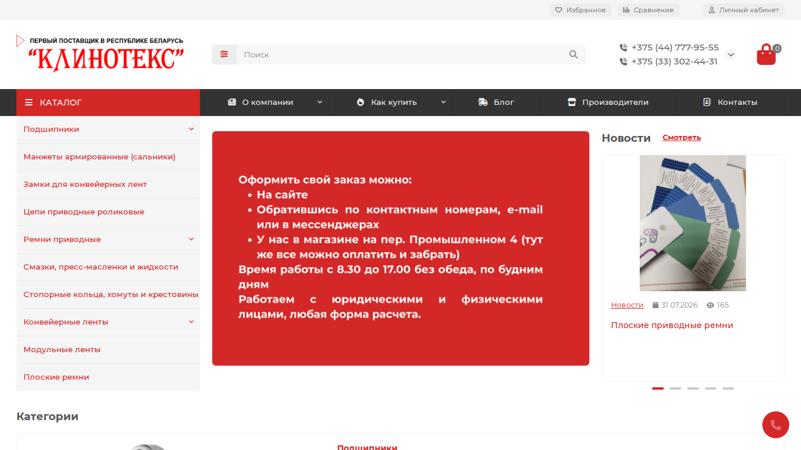Click the Смотреть news link
The height and width of the screenshot is (450, 801).
tap(681, 138)
